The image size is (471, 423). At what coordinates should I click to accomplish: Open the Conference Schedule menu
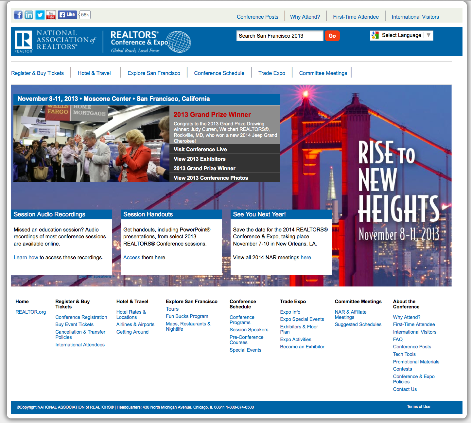click(219, 73)
